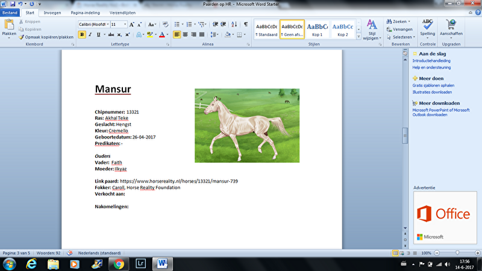Viewport: 482px width, 271px height.
Task: Click the show paragraph marks icon
Action: (246, 24)
